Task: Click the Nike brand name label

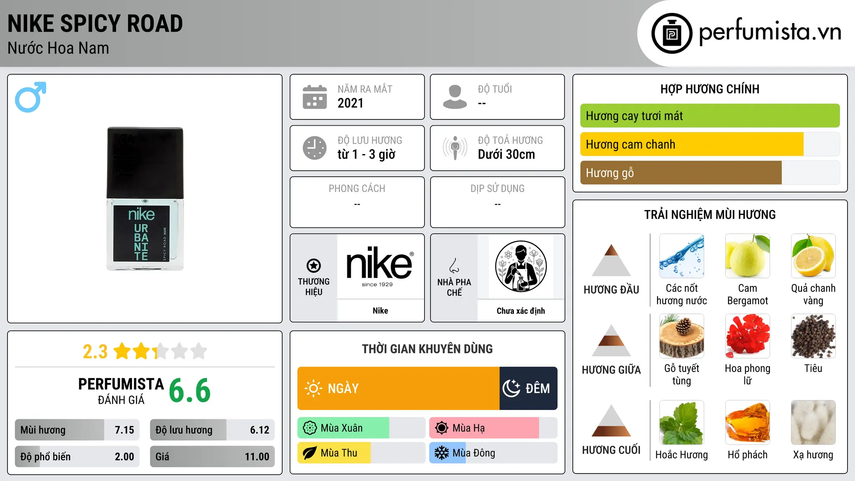Action: (380, 311)
